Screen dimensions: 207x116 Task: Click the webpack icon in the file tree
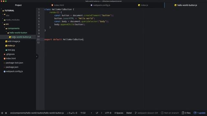pyautogui.click(x=5, y=72)
